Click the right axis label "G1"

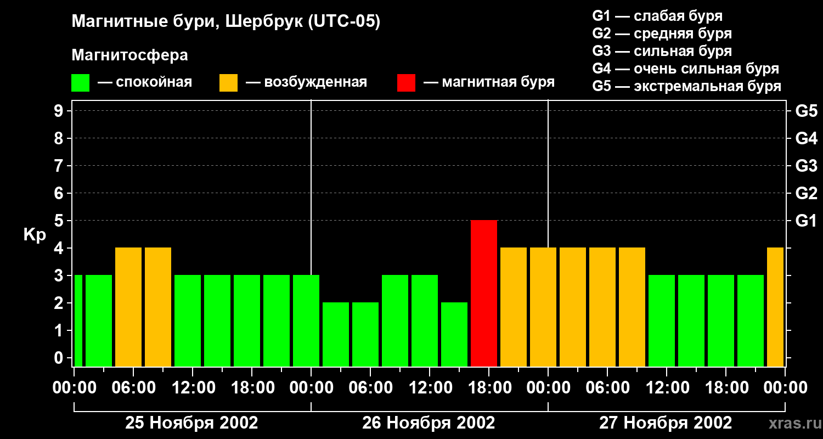point(806,221)
